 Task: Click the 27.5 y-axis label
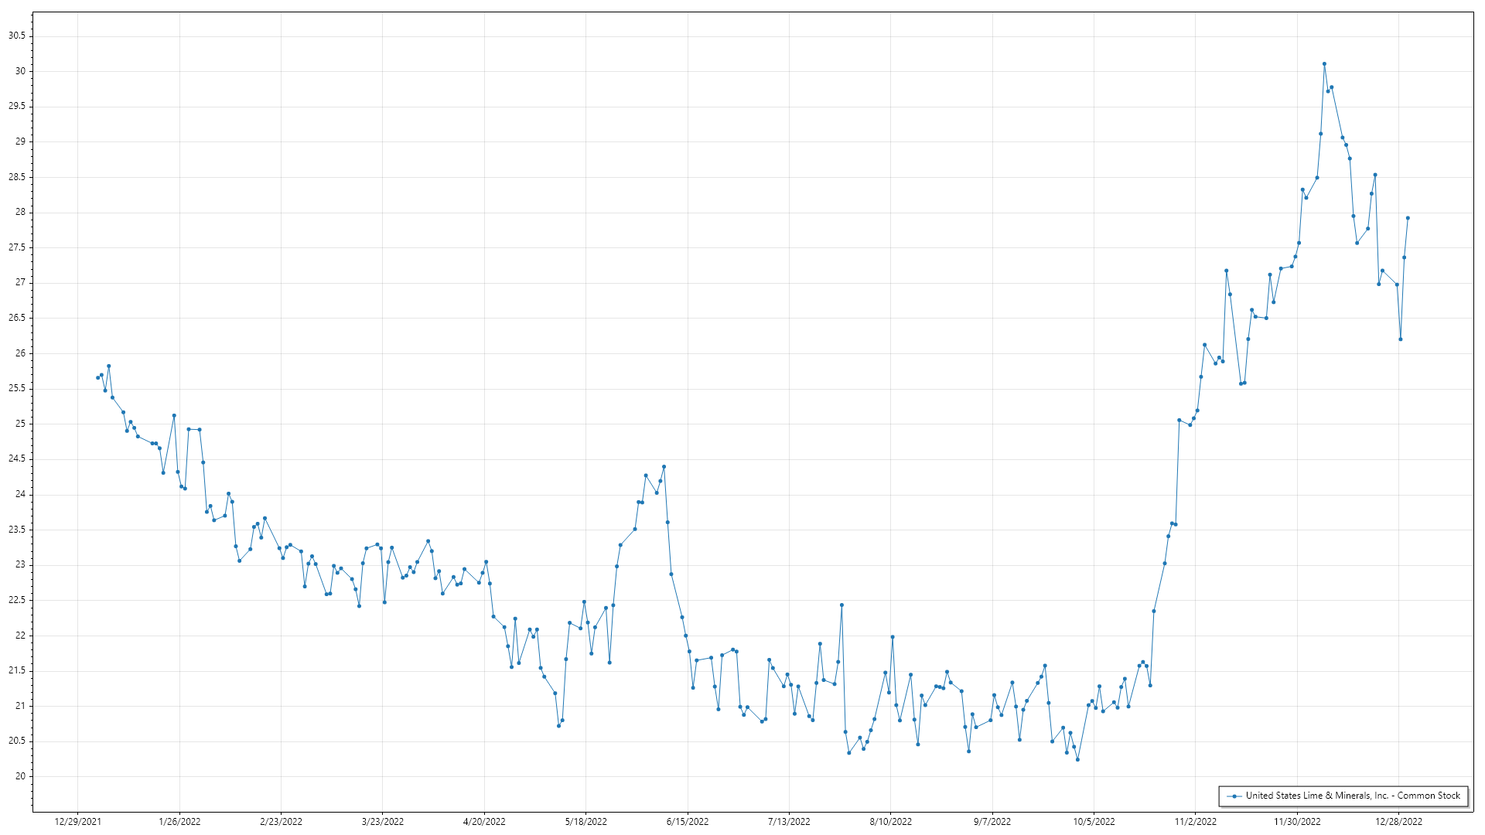click(x=17, y=247)
